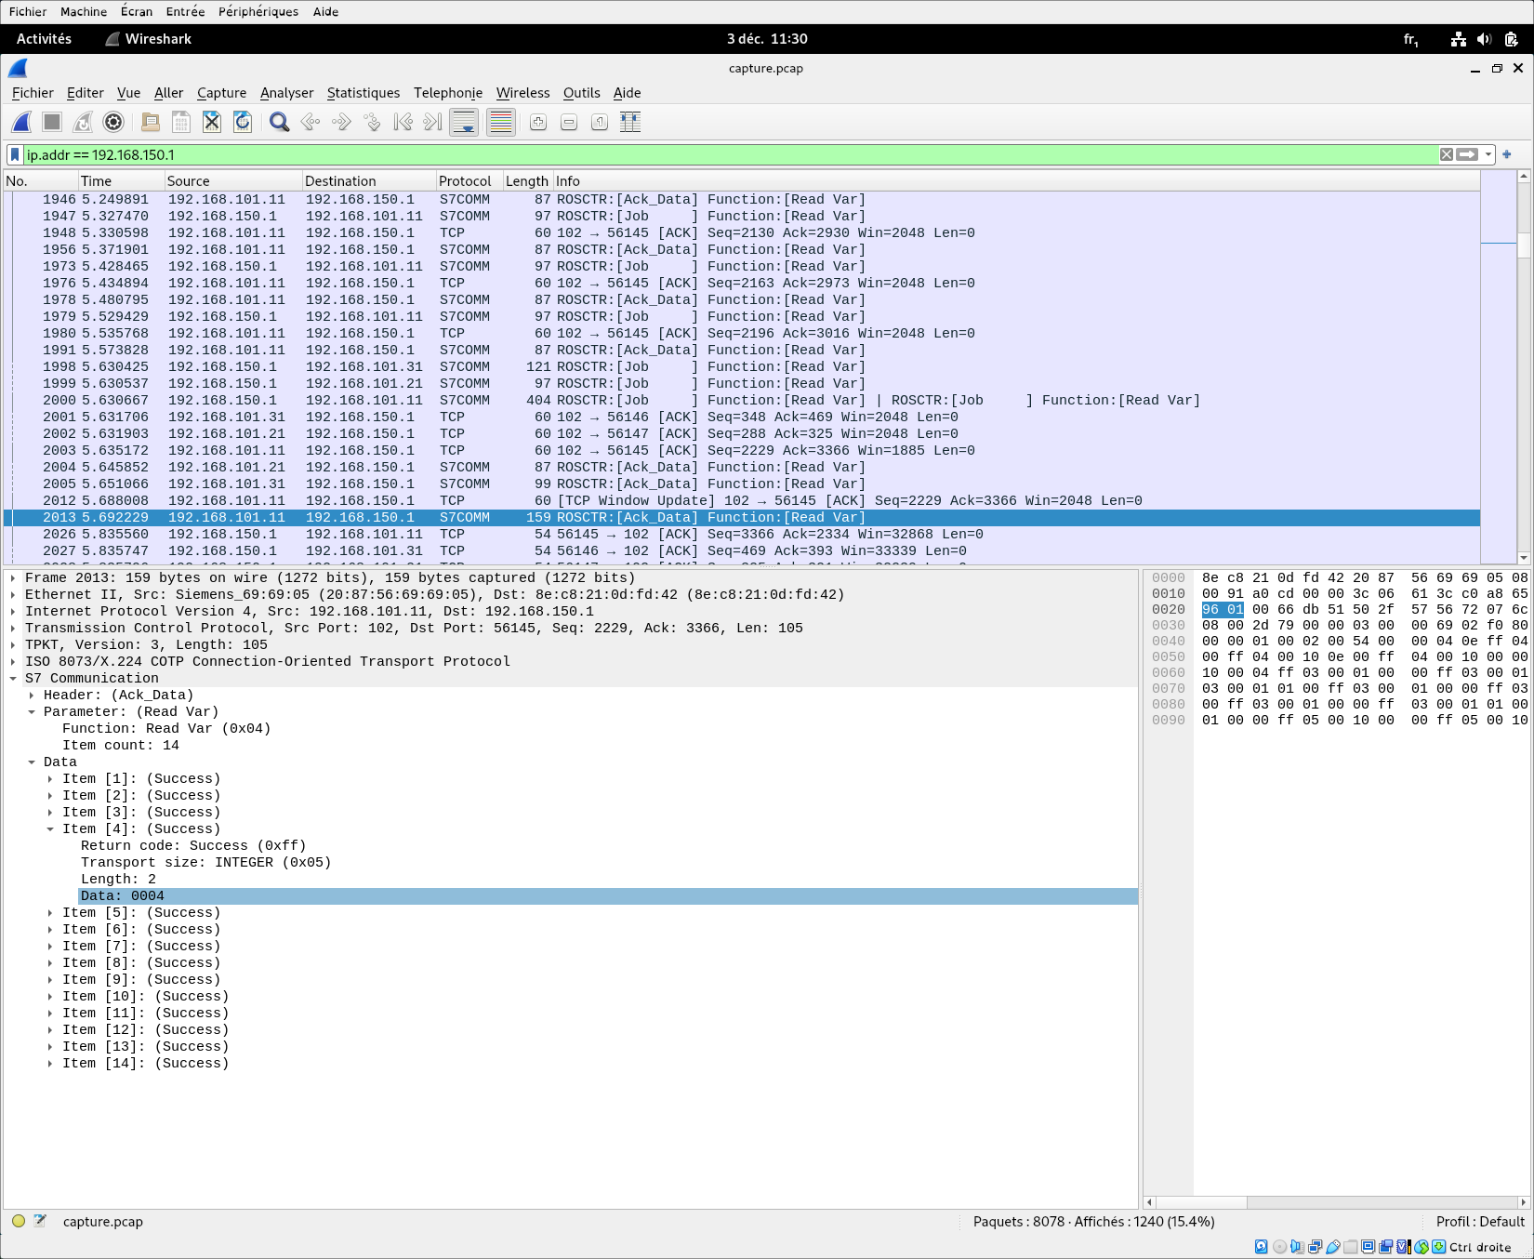Open expert information circle in status bar
Screen dimensions: 1534x1259
pyautogui.click(x=19, y=1221)
